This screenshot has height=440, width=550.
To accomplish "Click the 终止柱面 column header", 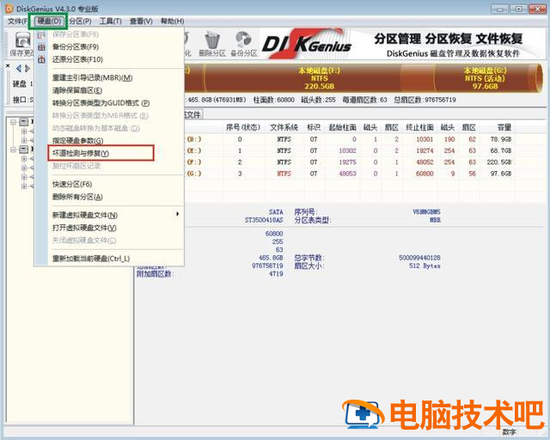I will point(419,127).
